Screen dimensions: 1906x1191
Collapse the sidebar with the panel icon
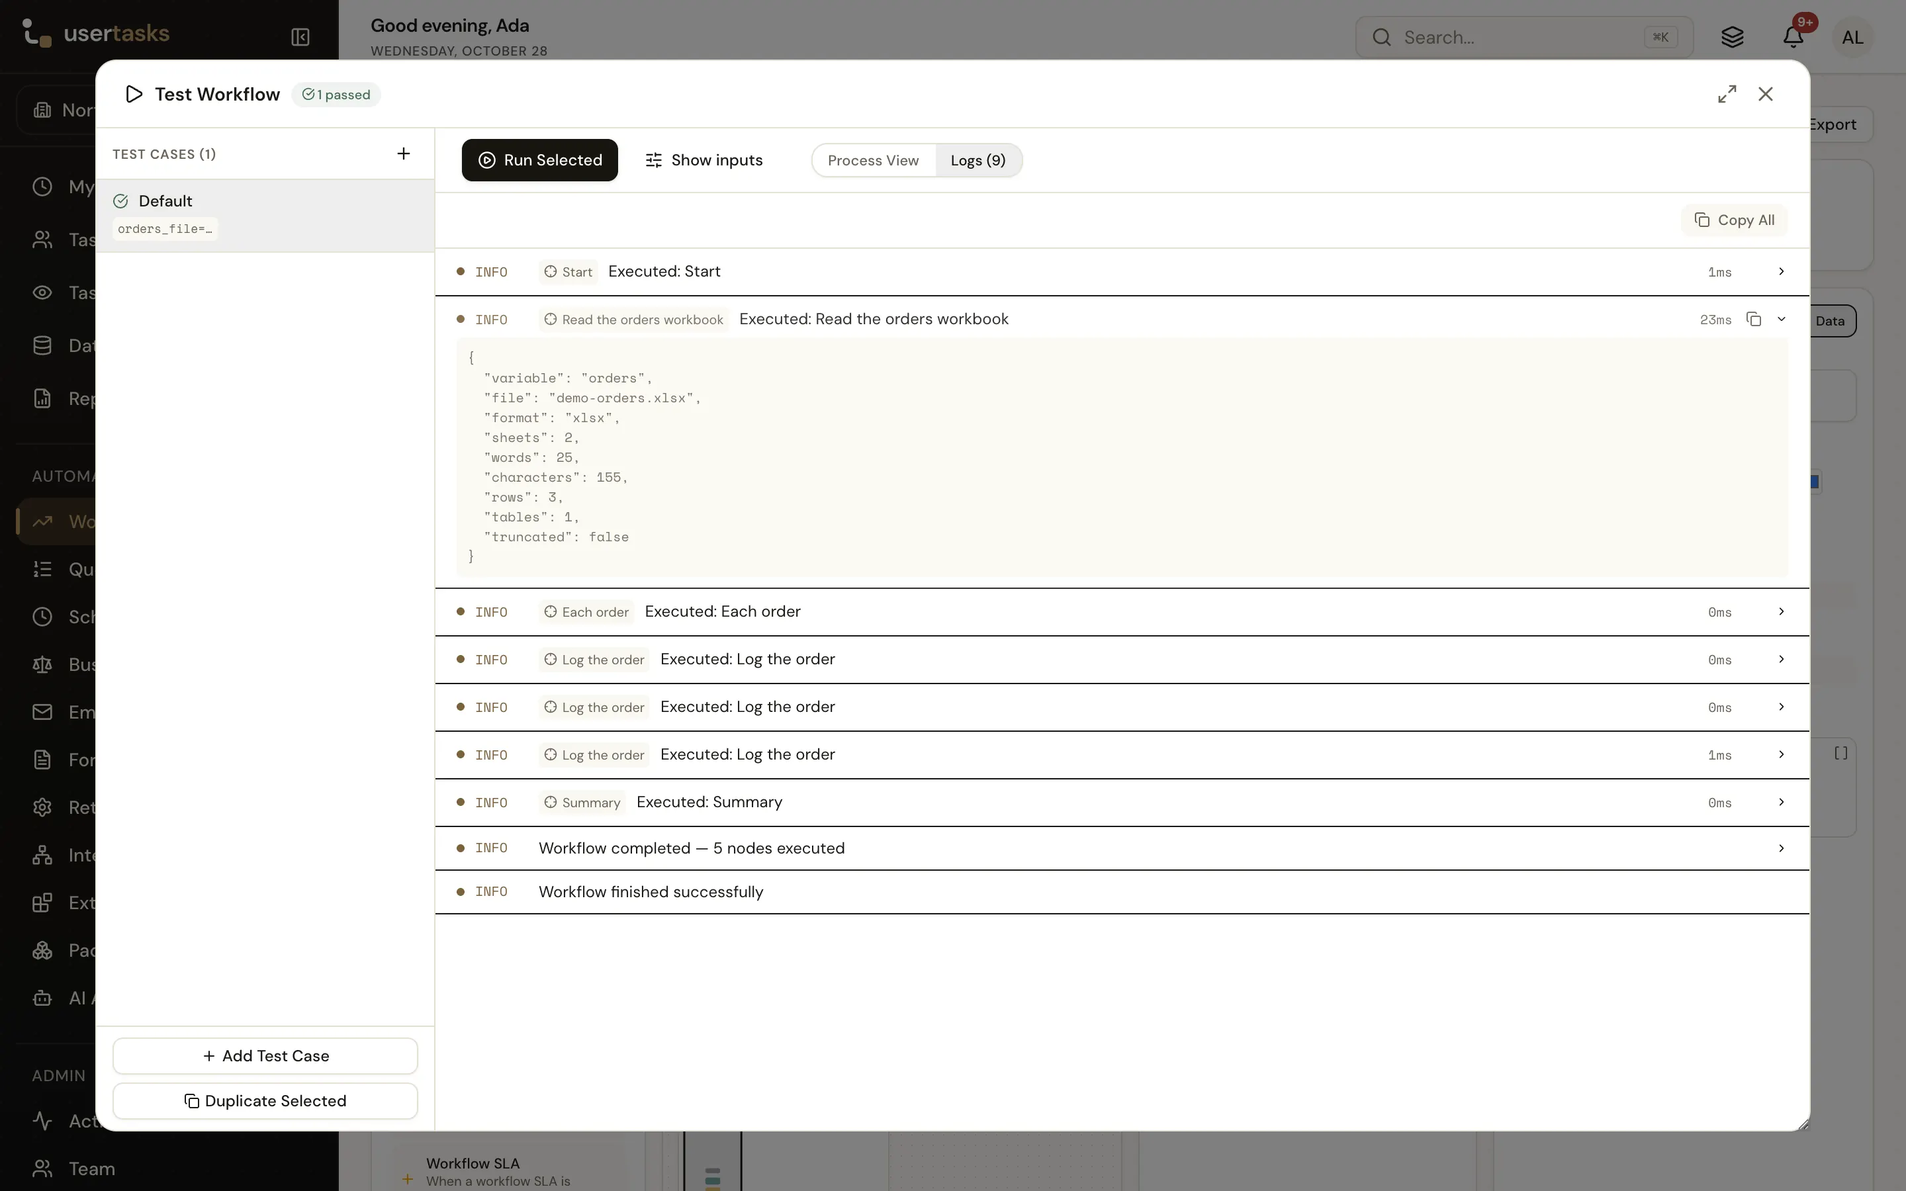(x=300, y=37)
